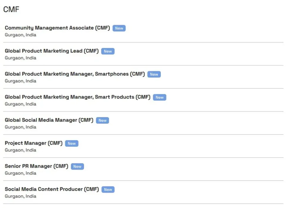Click New badge beside the Smartphones manager role

pos(154,74)
